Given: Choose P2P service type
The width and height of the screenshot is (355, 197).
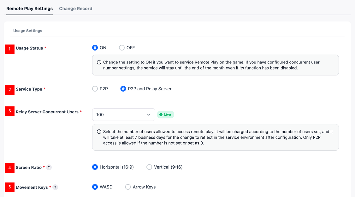Looking at the screenshot, I should [x=95, y=89].
